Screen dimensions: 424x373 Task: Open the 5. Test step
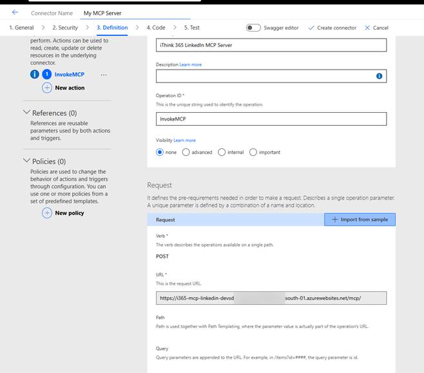(x=191, y=28)
